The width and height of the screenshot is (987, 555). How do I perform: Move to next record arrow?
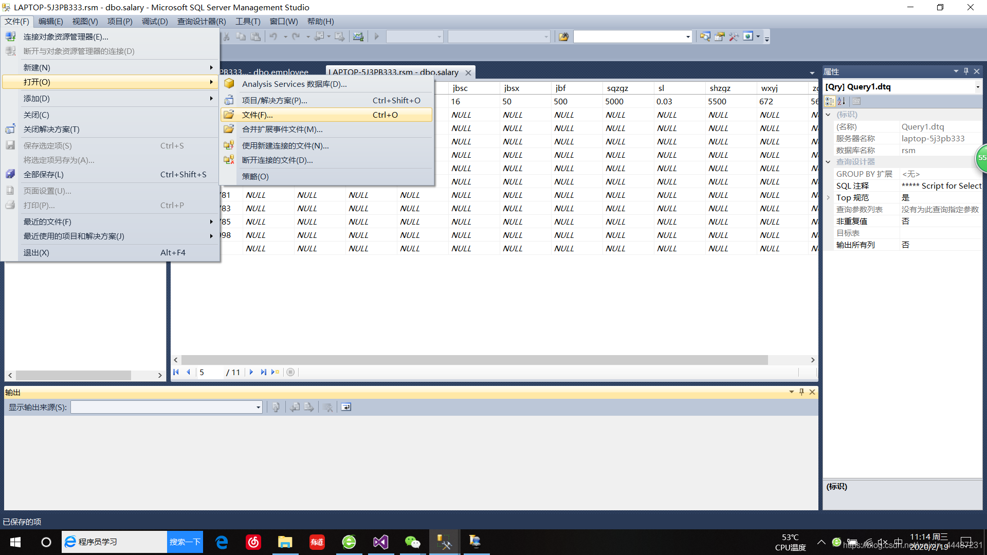[x=251, y=372]
